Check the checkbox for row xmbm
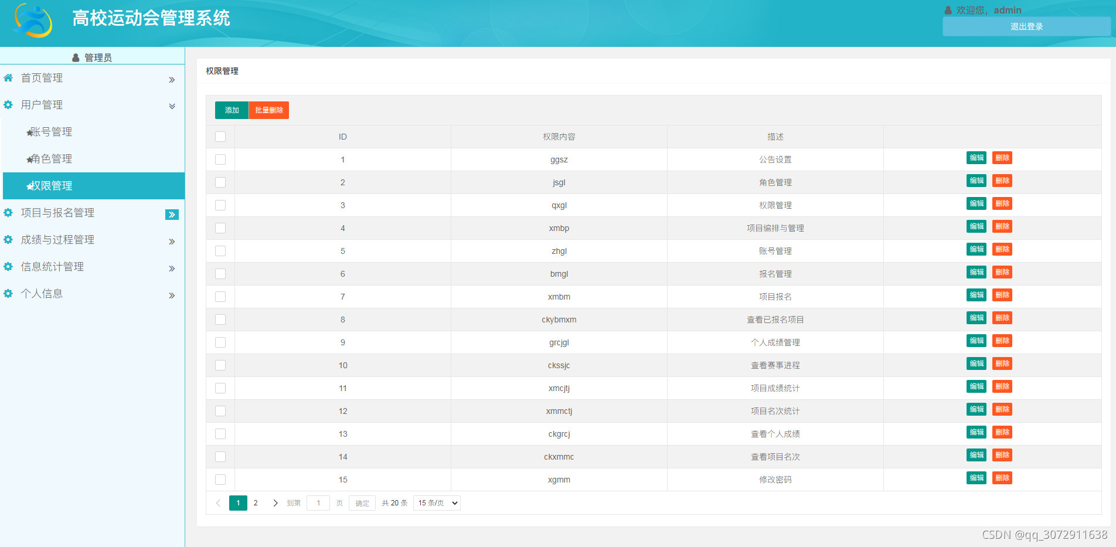 220,297
